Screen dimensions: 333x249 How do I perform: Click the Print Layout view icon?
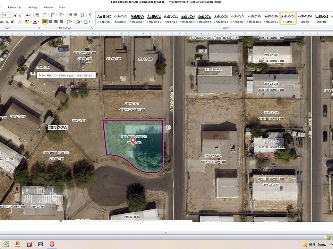point(328,237)
